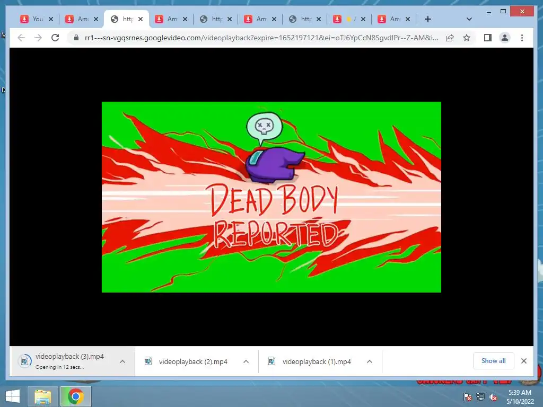543x407 pixels.
Task: Open Chrome's three-dot menu
Action: (522, 38)
